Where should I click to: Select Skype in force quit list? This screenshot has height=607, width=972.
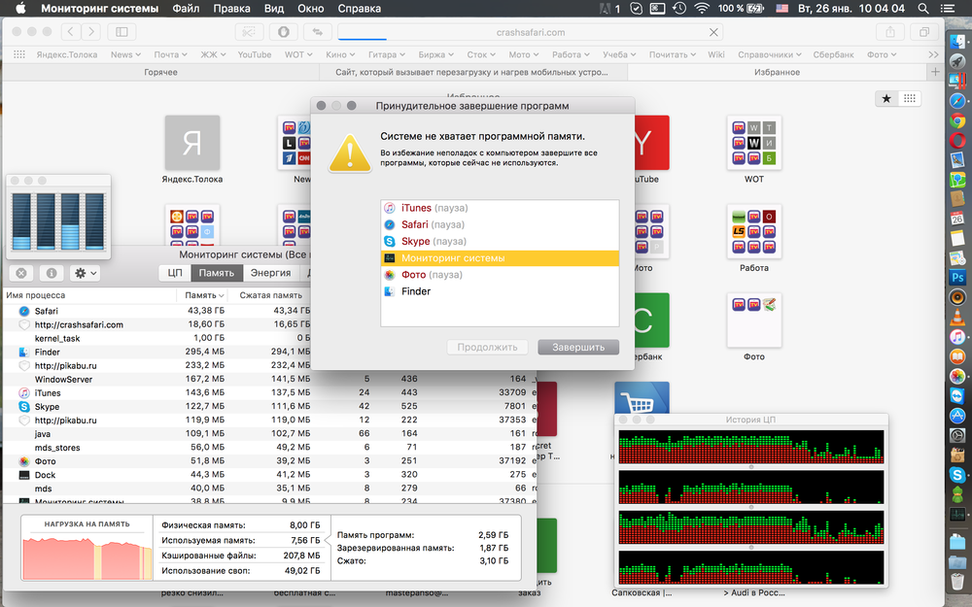(x=500, y=242)
